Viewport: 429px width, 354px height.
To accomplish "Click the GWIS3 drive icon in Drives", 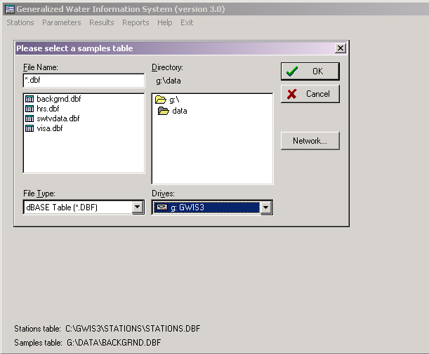I will (x=161, y=207).
